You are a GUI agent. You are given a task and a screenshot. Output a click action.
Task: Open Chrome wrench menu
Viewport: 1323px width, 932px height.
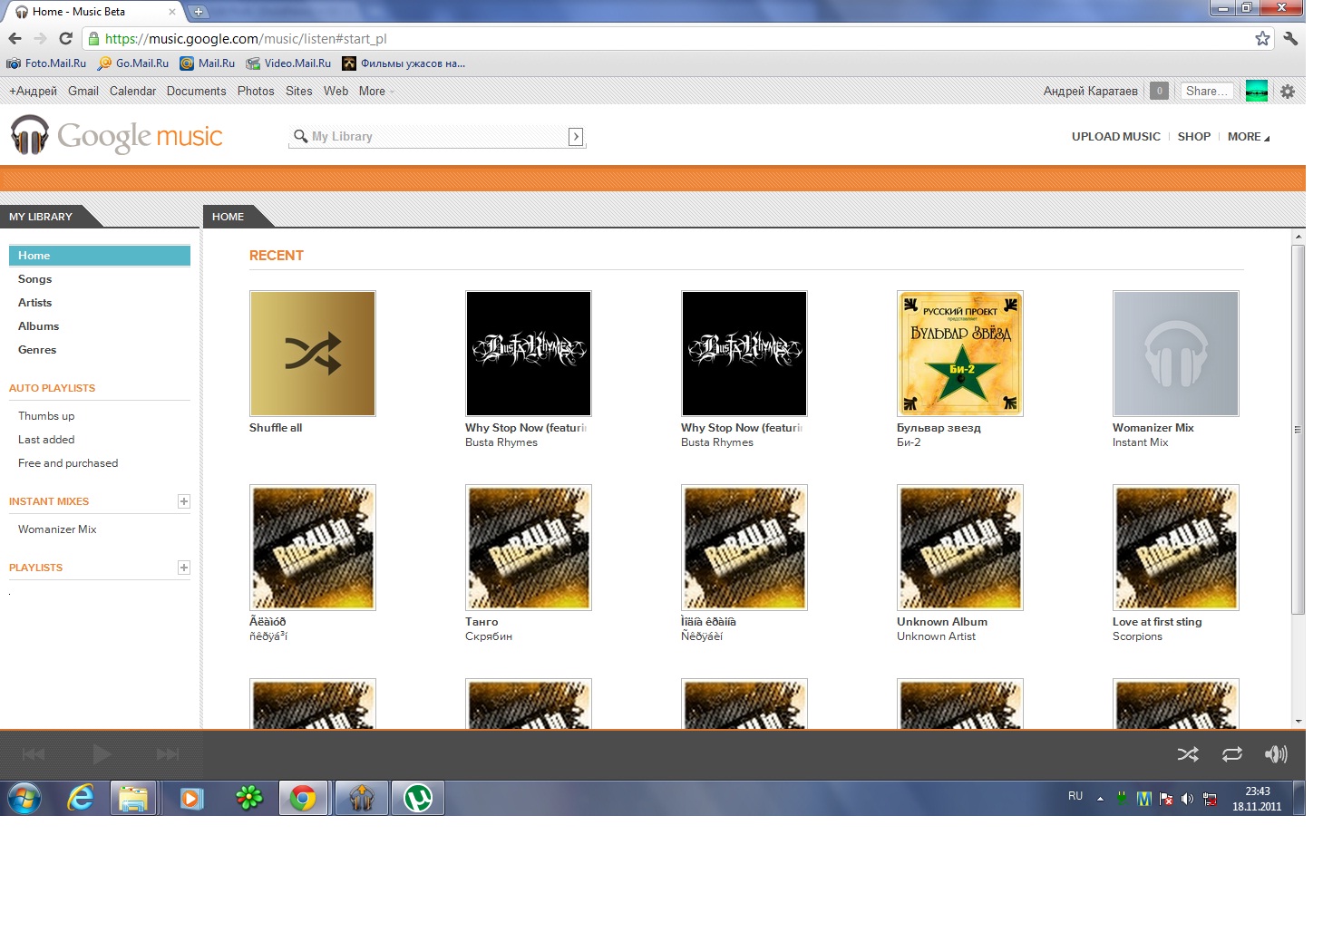(x=1290, y=38)
